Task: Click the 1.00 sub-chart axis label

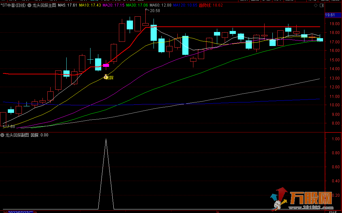Action: [x=336, y=139]
